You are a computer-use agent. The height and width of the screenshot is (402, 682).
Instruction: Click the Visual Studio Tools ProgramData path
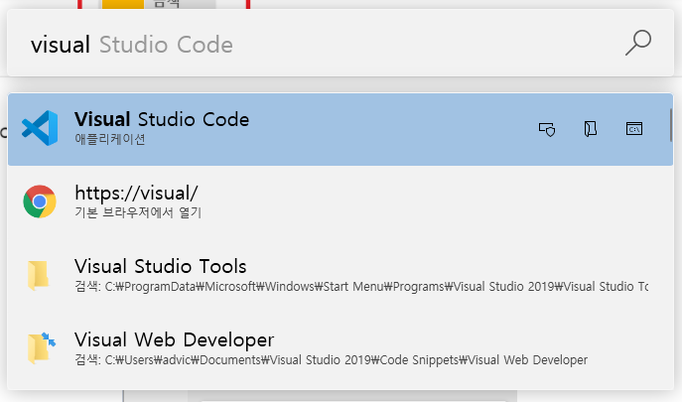(361, 287)
